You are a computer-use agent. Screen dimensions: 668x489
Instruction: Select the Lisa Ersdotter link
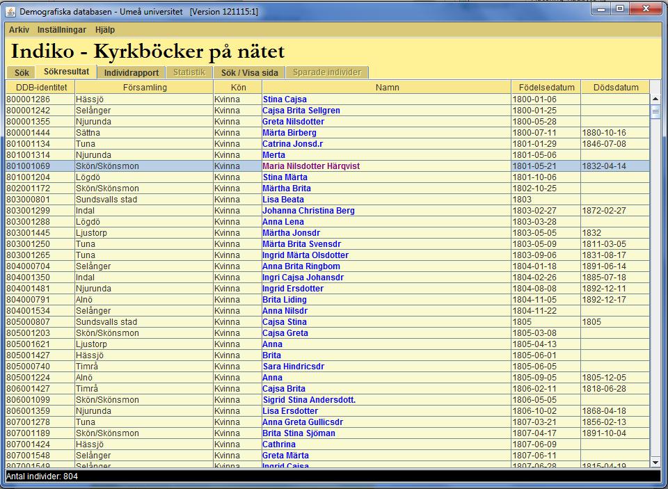pos(290,410)
